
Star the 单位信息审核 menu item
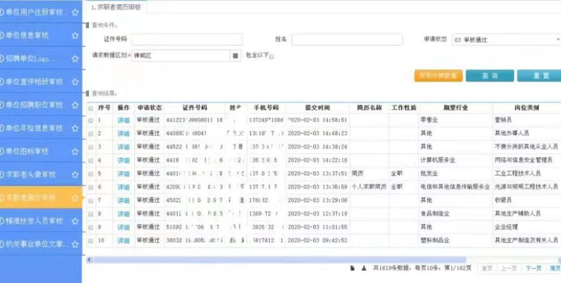(x=75, y=35)
